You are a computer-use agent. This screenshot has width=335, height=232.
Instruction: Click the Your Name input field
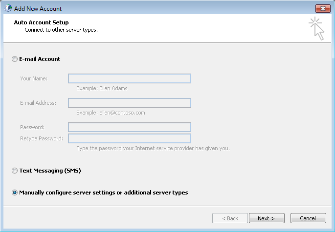pos(130,78)
